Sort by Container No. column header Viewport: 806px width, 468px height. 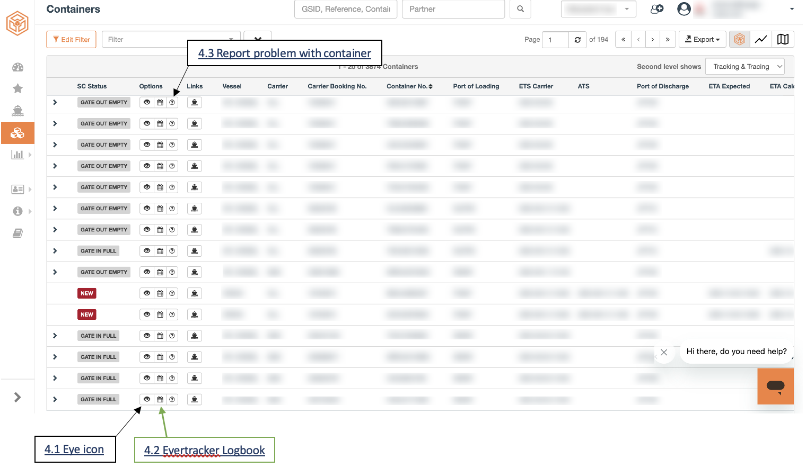point(409,86)
